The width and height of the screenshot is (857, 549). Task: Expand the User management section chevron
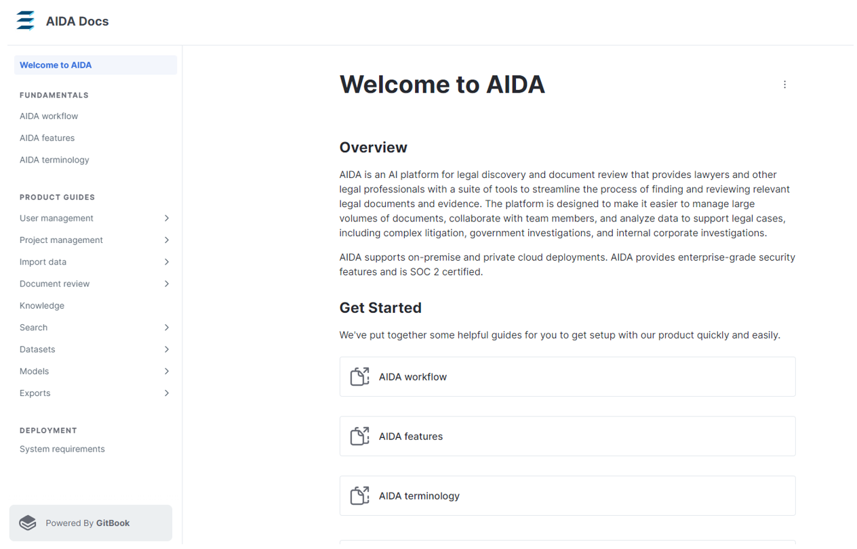coord(167,218)
